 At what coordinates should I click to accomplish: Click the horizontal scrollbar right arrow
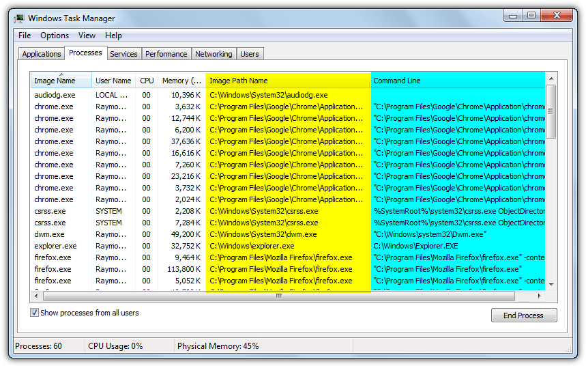[x=540, y=296]
